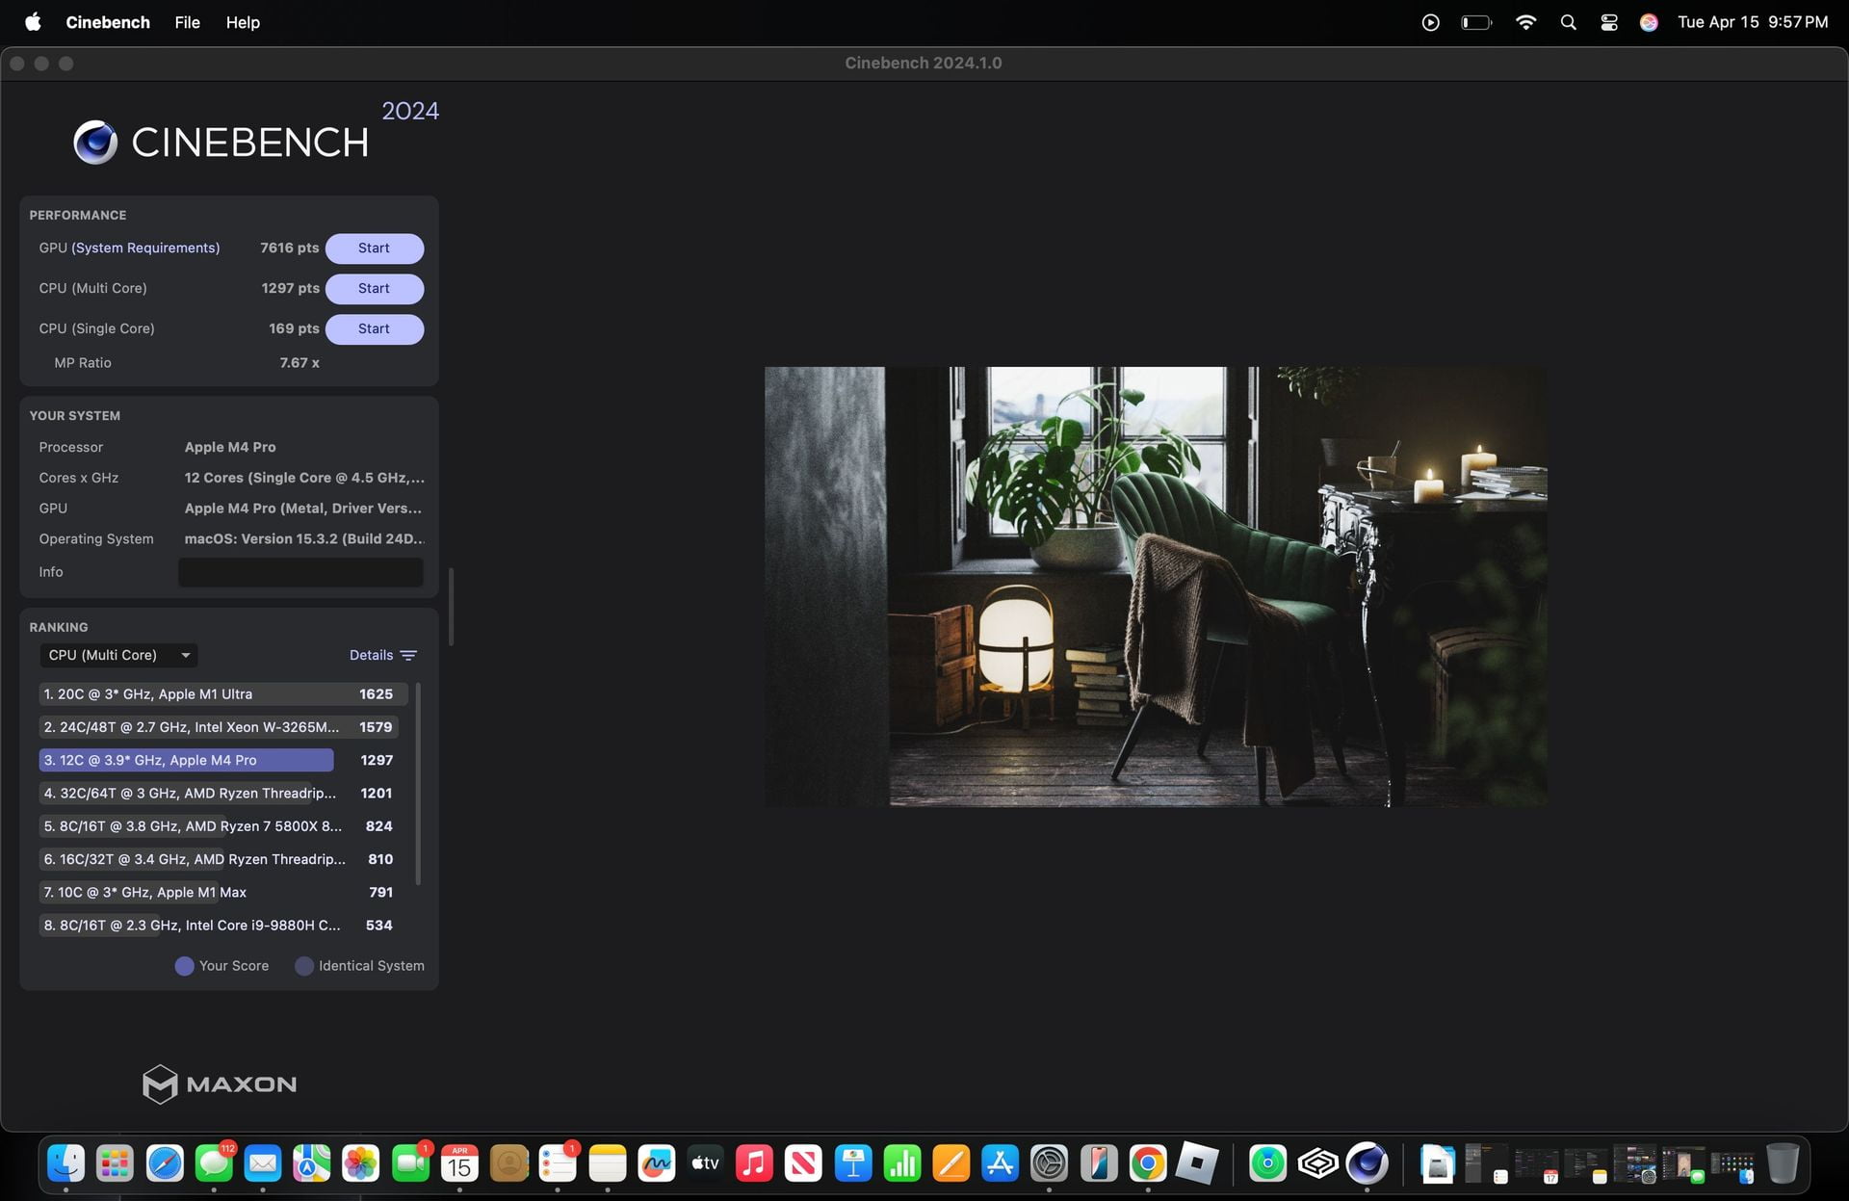Image resolution: width=1849 pixels, height=1201 pixels.
Task: Open System Settings from the dock
Action: [1050, 1163]
